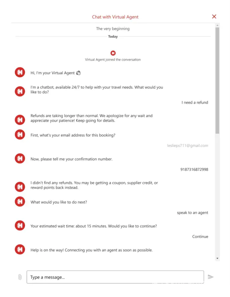The image size is (230, 297).
Task: Click avatar beside the email address question
Action: pyautogui.click(x=20, y=135)
